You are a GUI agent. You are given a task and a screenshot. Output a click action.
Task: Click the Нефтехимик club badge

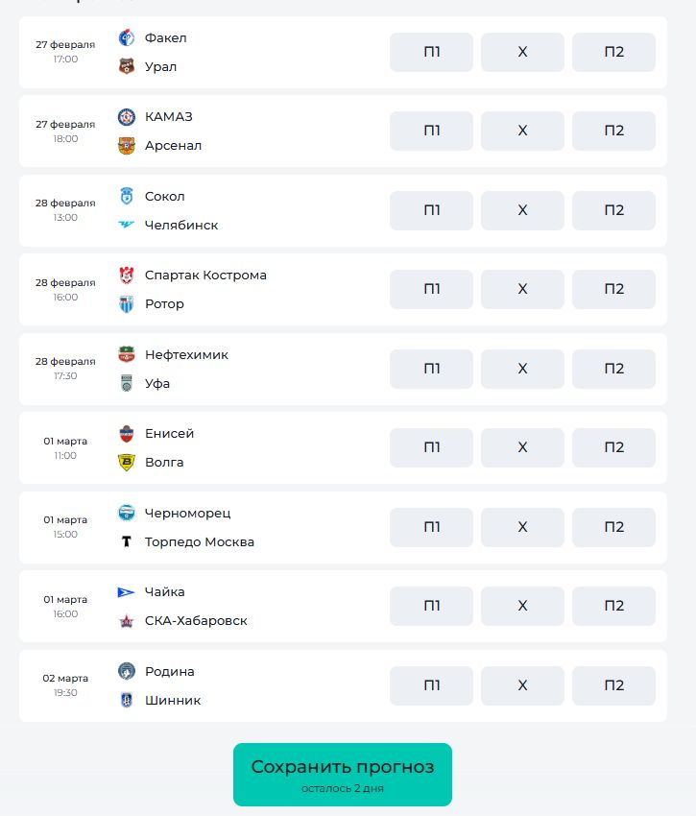pos(127,354)
